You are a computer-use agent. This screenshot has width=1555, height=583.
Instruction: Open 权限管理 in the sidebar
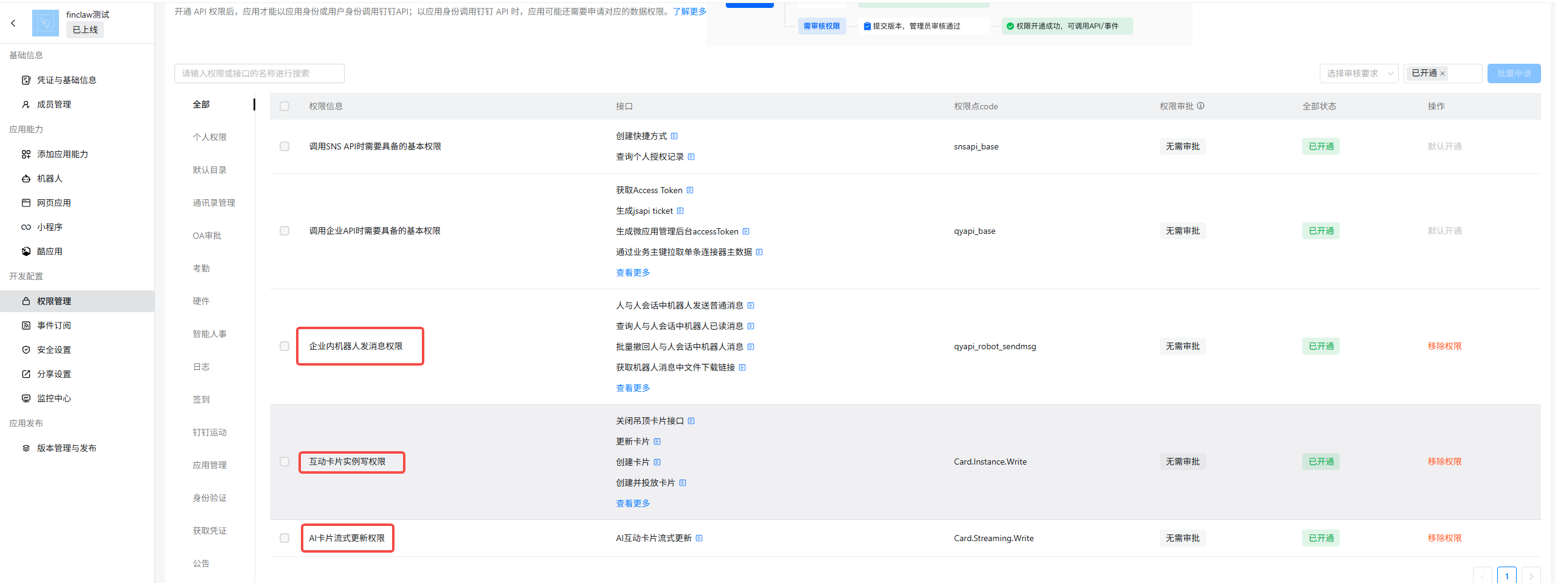[x=77, y=301]
